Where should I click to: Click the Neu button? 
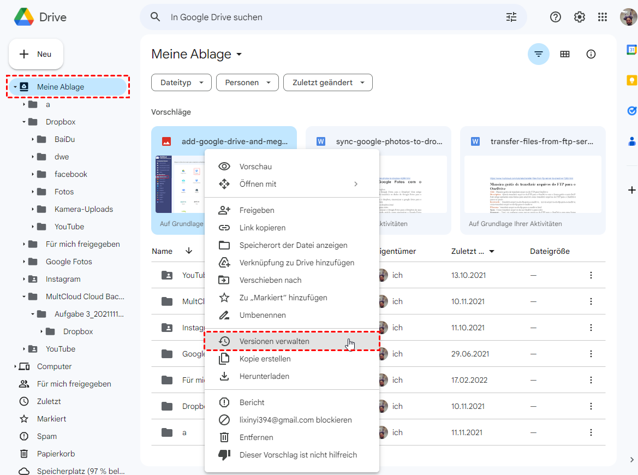tap(36, 54)
